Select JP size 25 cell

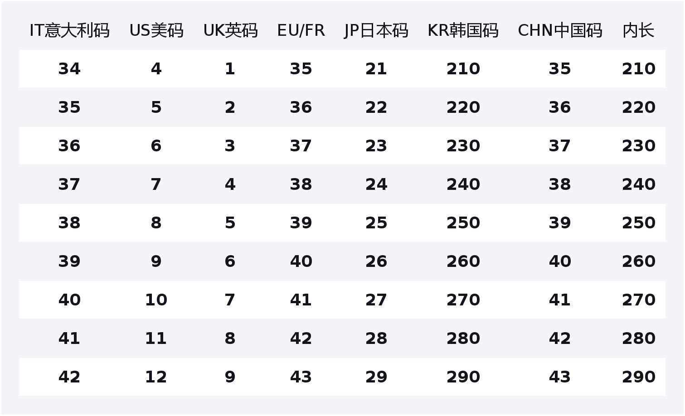pyautogui.click(x=376, y=223)
